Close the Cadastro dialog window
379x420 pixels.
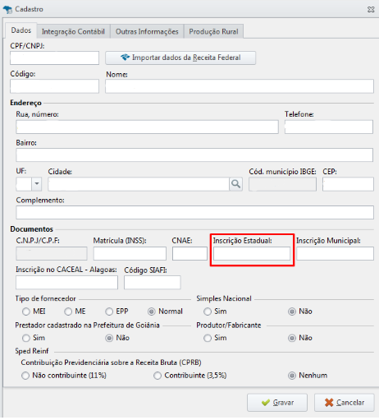371,10
